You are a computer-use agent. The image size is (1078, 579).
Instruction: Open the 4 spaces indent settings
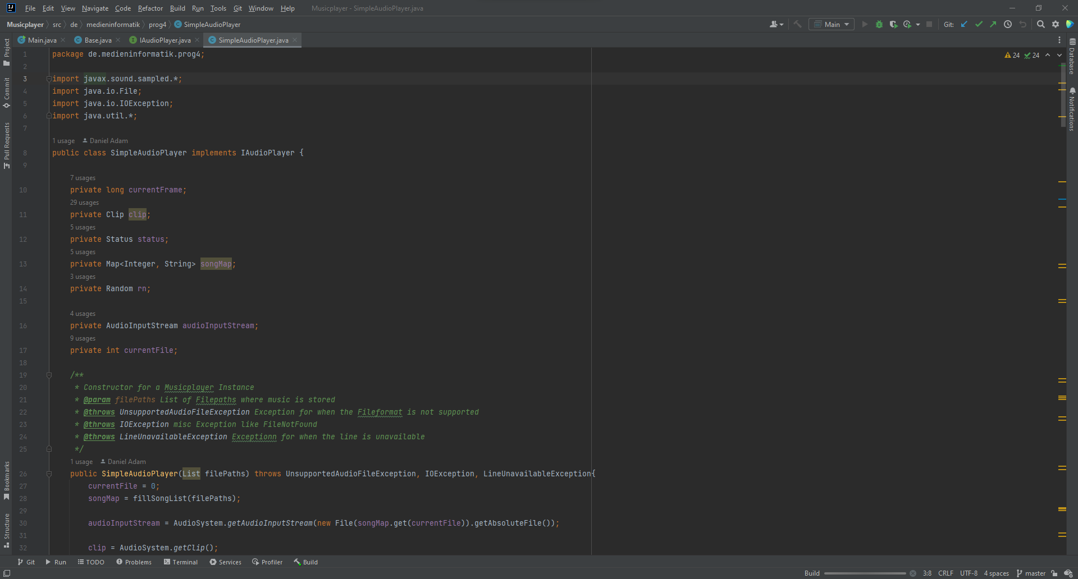(x=996, y=573)
